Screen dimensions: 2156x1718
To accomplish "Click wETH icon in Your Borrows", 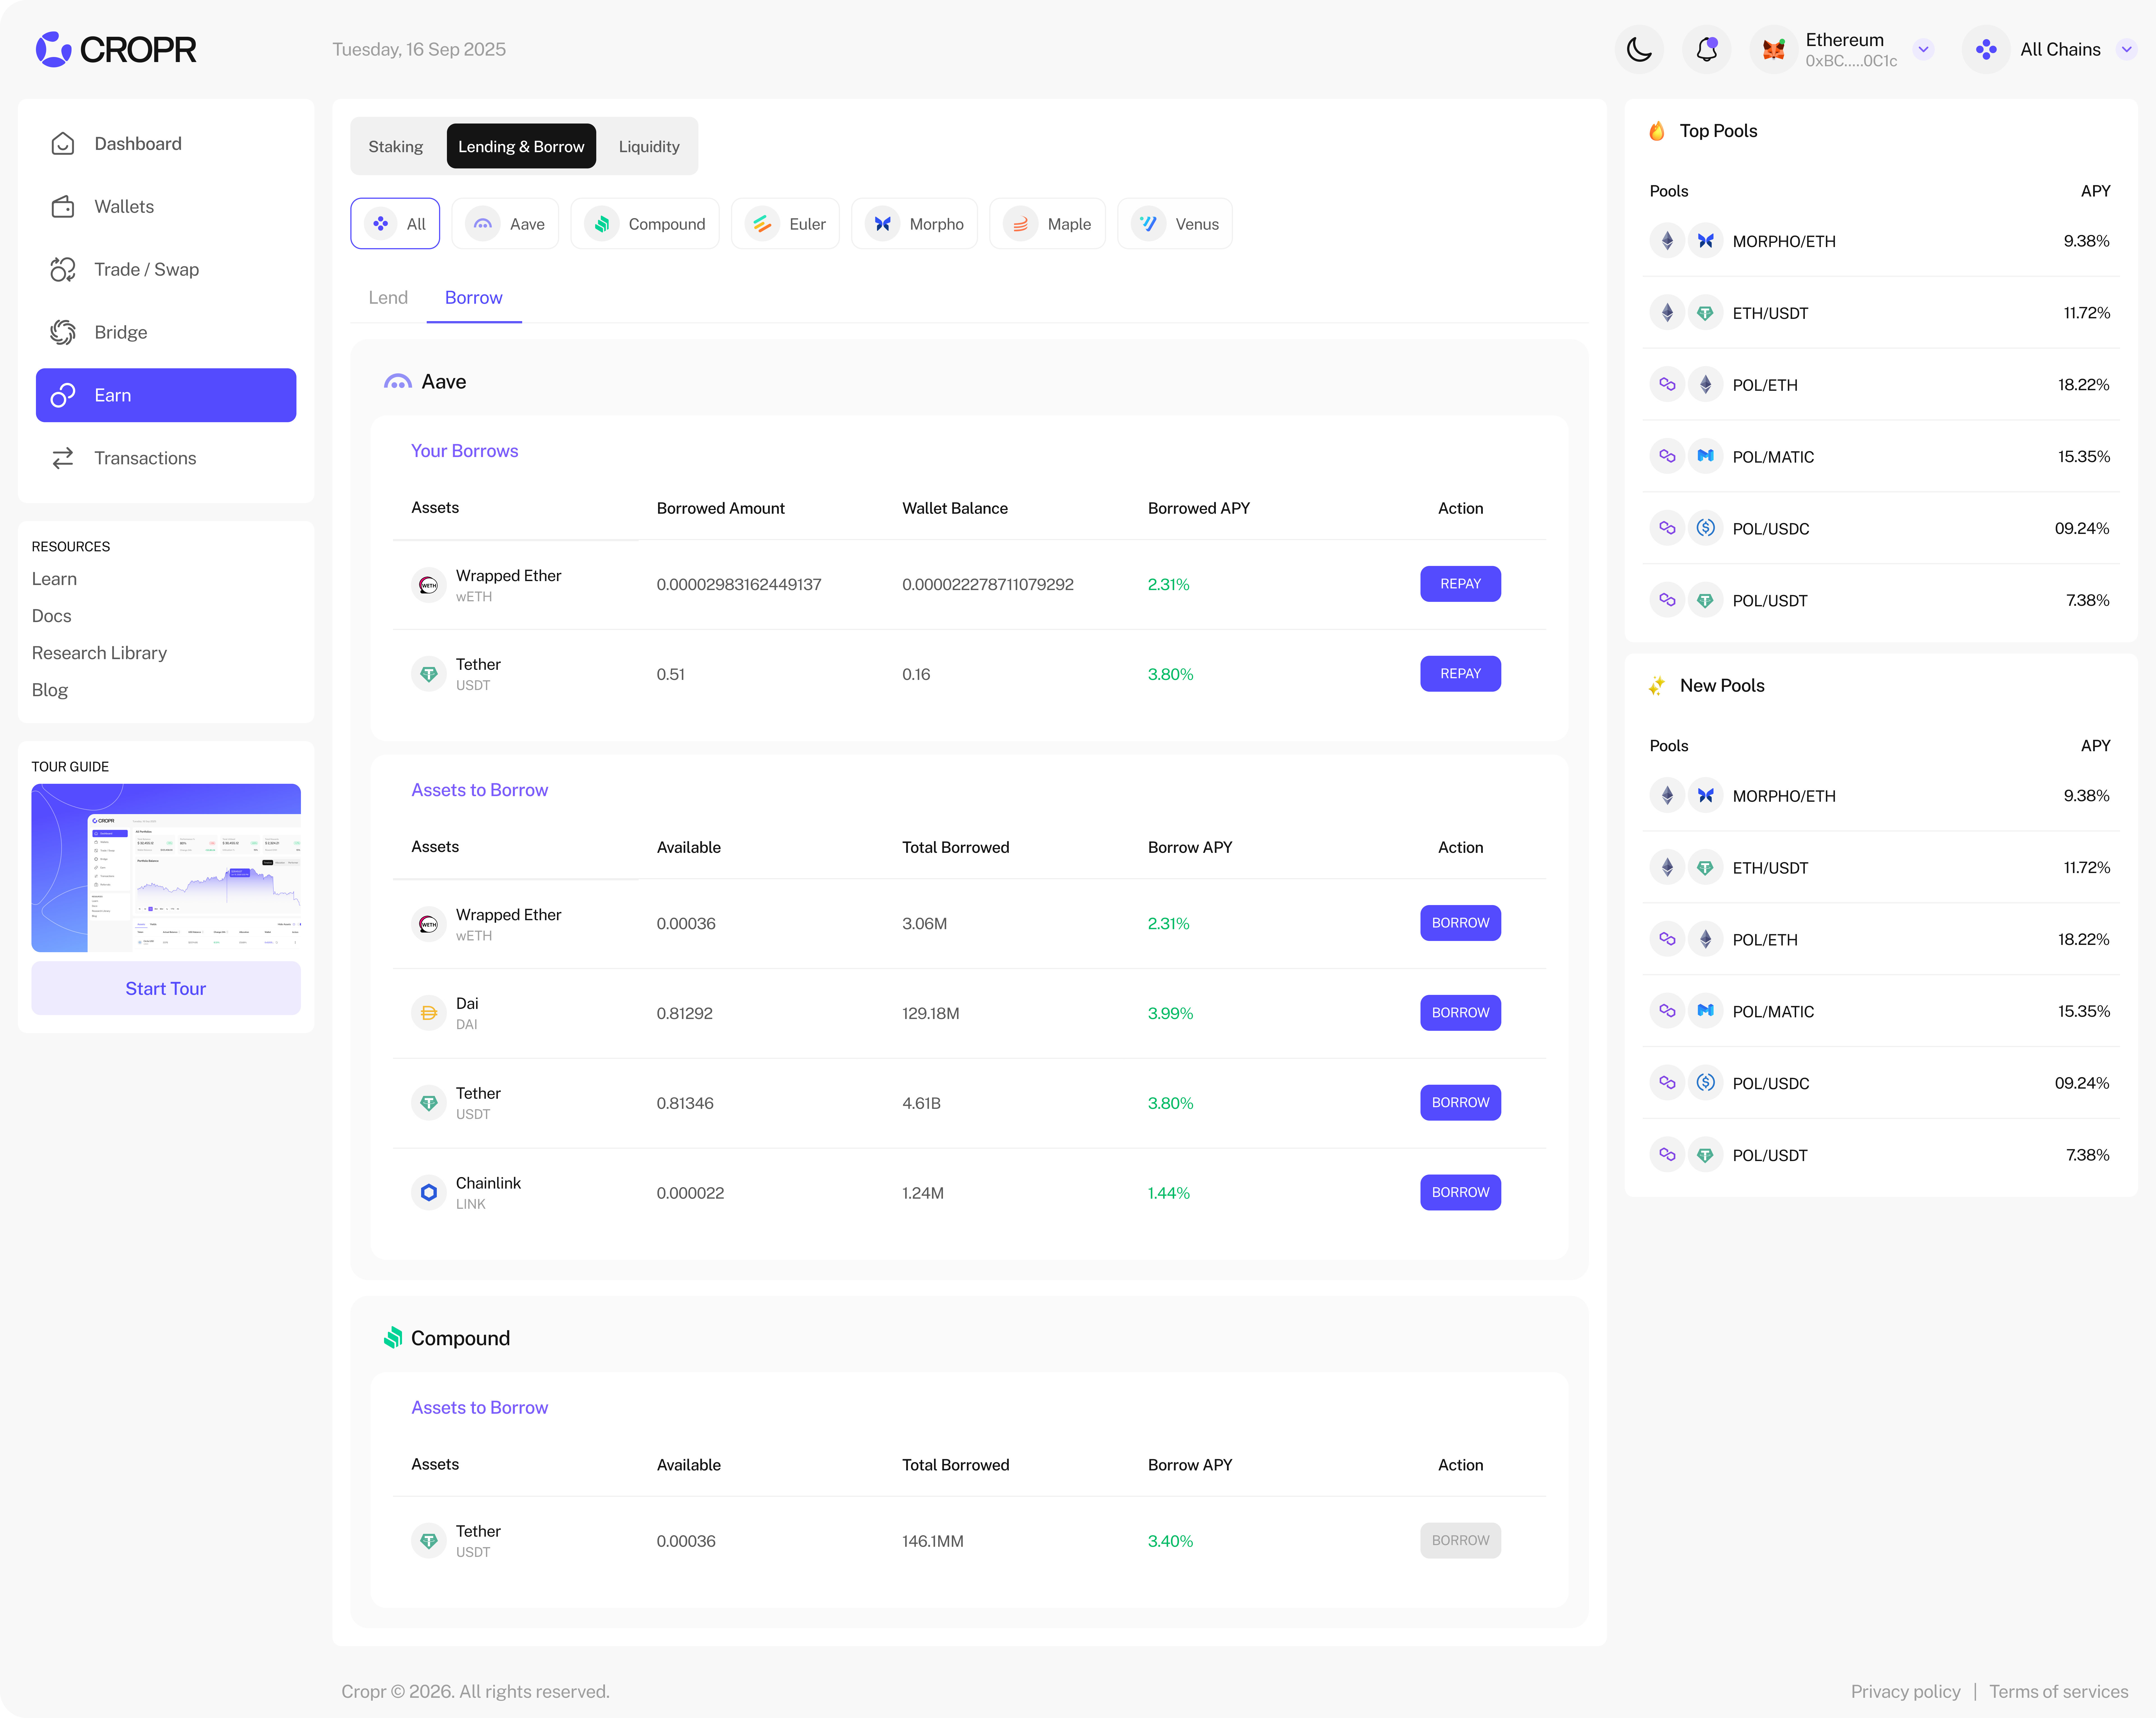I will click(x=429, y=585).
